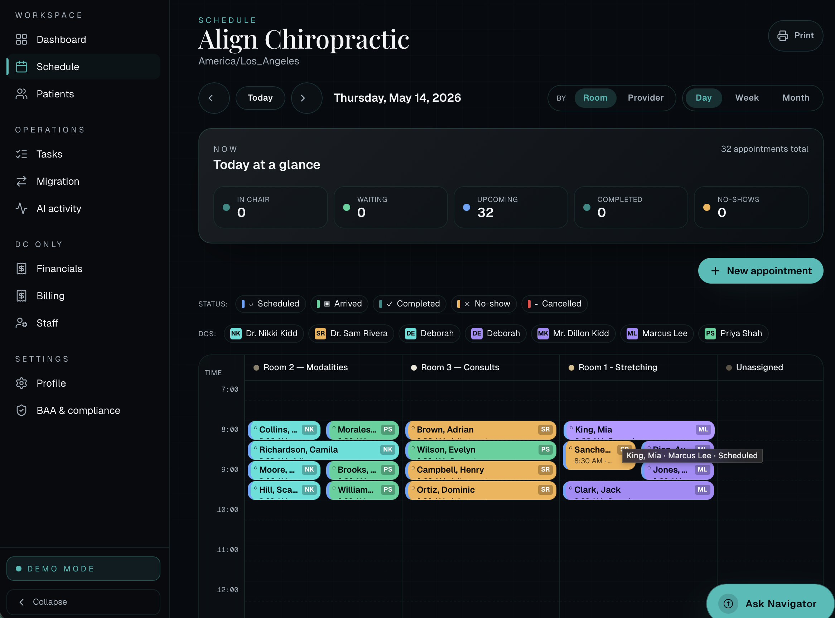Click the Room 3 — Consults column header
835x618 pixels.
coord(481,368)
